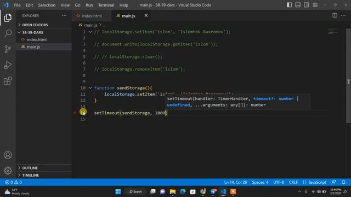Viewport: 351px width, 197px height.
Task: Open the Edit menu
Action: tap(29, 5)
